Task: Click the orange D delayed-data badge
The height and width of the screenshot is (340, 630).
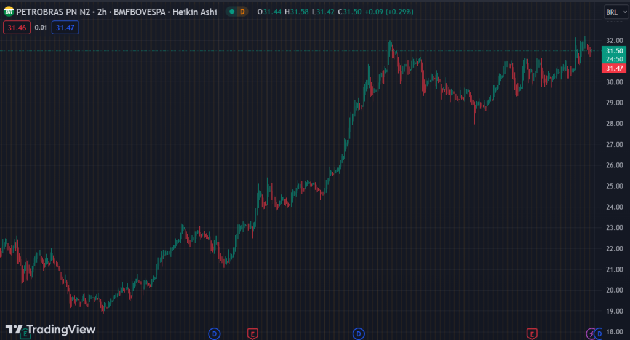Action: point(242,12)
